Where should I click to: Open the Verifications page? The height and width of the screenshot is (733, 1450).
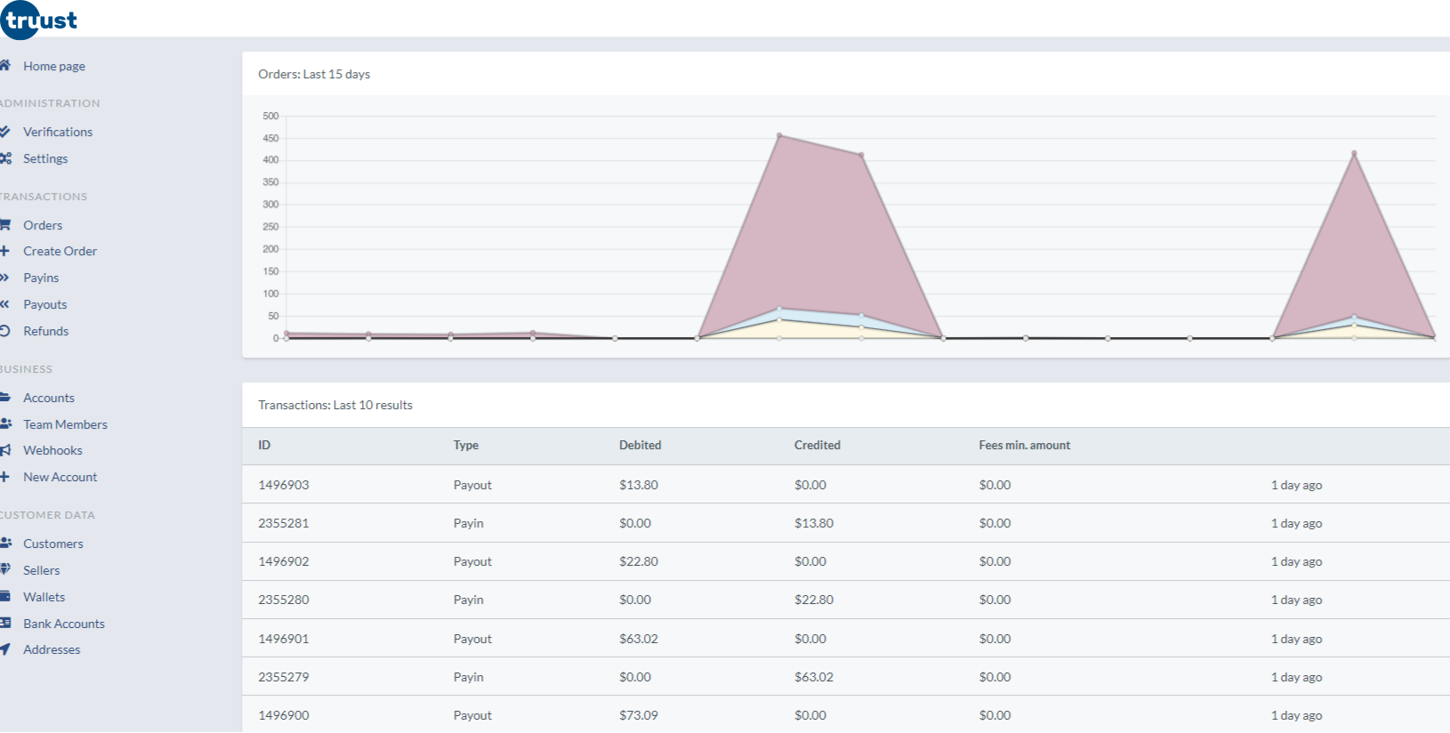pyautogui.click(x=58, y=132)
